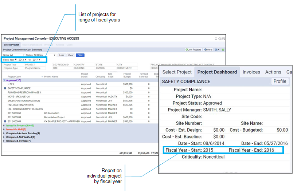This screenshot has width=297, height=195.
Task: Click the blue Filter button
Action: (x=80, y=55)
